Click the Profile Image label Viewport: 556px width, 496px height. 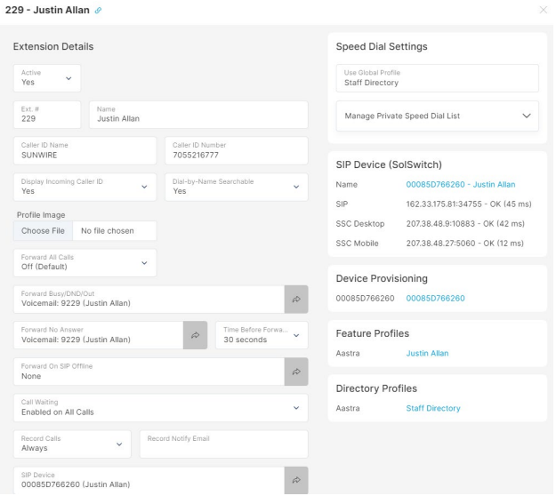(x=41, y=215)
